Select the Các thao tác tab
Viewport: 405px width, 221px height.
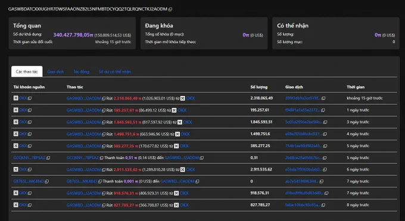point(27,71)
